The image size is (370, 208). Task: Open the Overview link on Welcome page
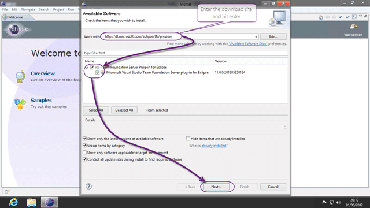click(43, 73)
